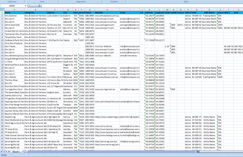Select the 30 Short St address cell
The height and width of the screenshot is (157, 243).
(x=55, y=147)
